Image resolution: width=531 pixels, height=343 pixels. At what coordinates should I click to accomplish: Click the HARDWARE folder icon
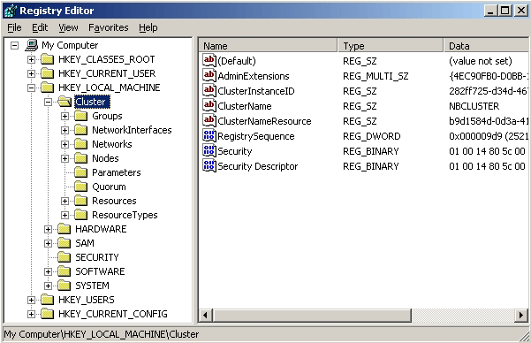point(64,230)
